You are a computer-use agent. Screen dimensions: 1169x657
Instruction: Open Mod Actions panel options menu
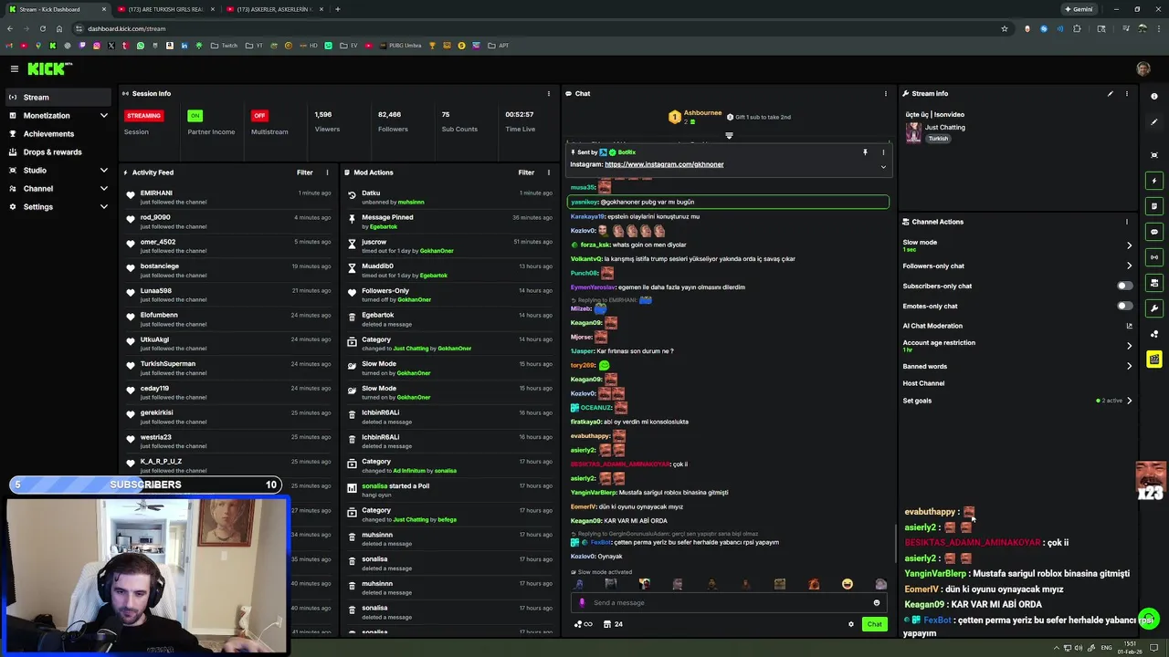pyautogui.click(x=548, y=172)
